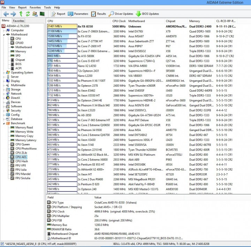Viewport: 251px width, 247px height.
Task: Go up one level with green arrow
Action: tap(21, 14)
